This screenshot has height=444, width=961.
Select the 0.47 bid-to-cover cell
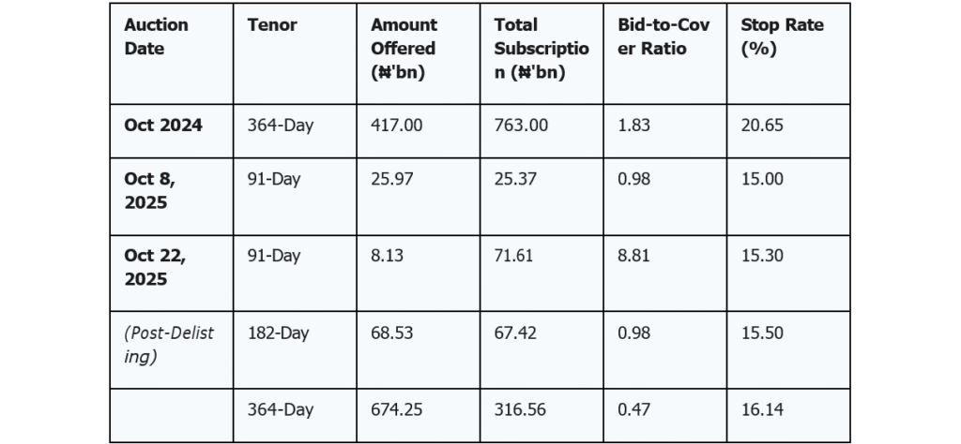[634, 409]
